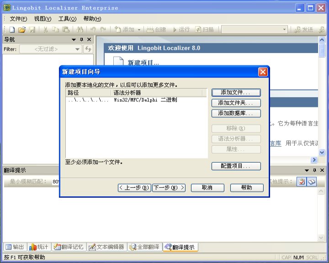Open the empty toolbar combo box
This screenshot has height=263, width=329.
[x=255, y=30]
